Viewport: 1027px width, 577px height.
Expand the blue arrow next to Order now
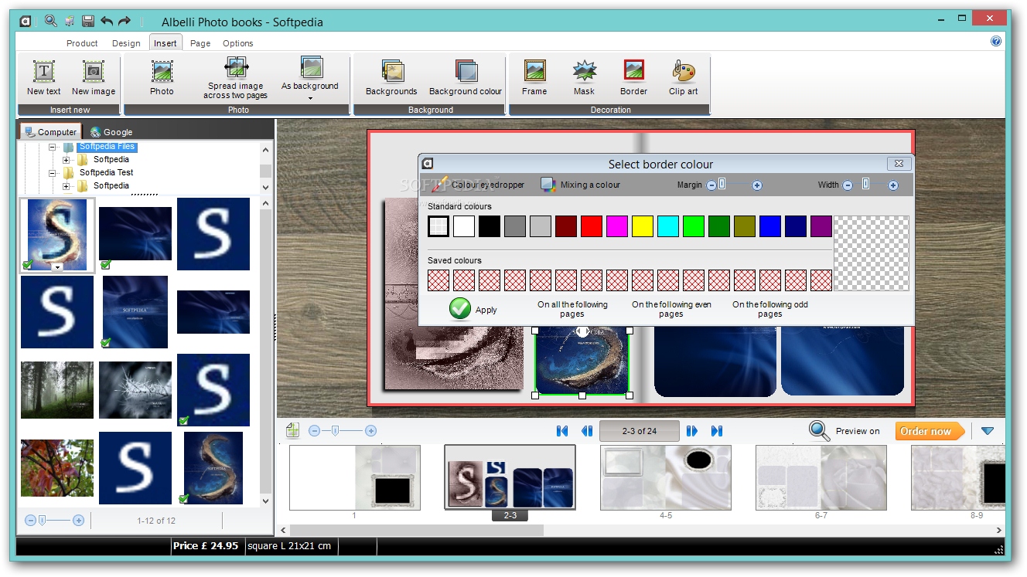pos(988,431)
